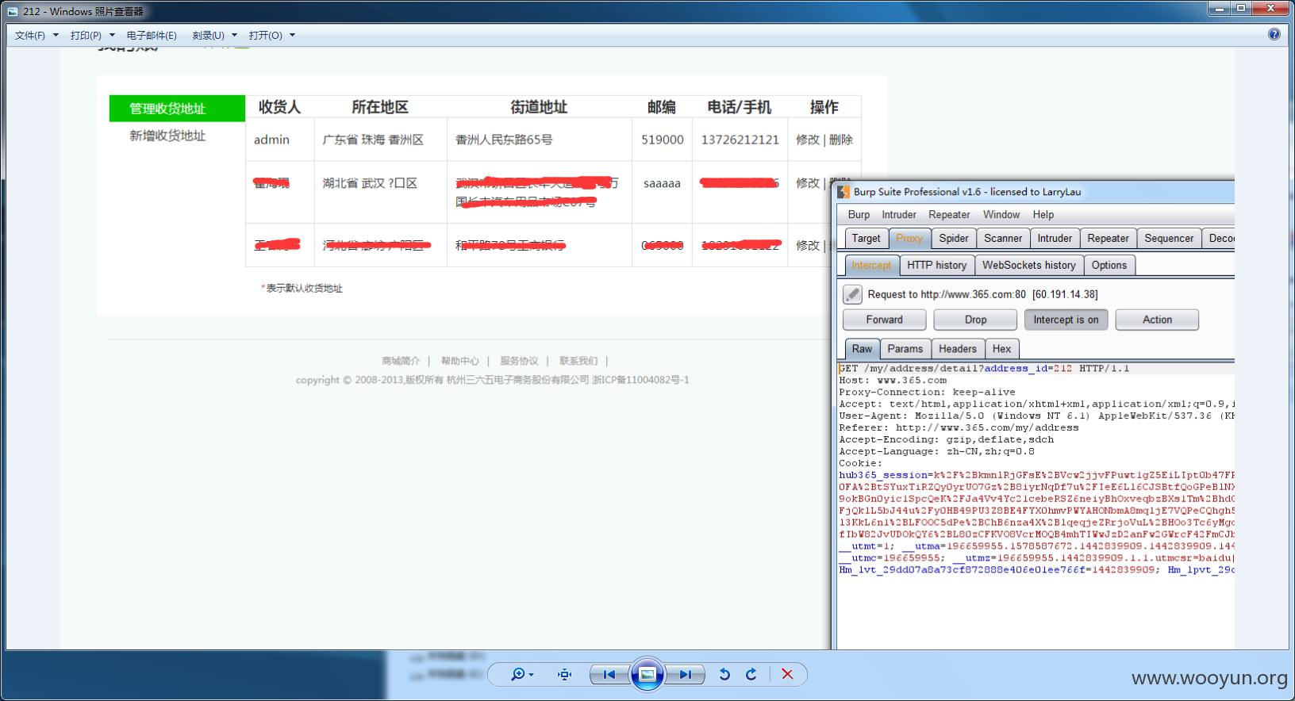Click the Referer header line in request
Viewport: 1295px width, 701px height.
pos(959,428)
